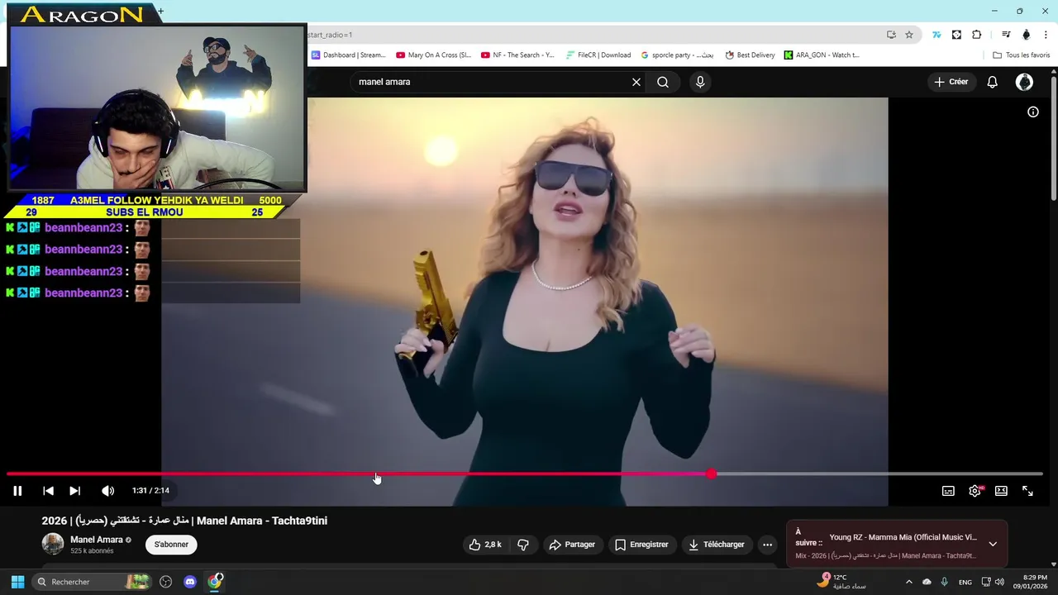Install app icon in address bar

pos(891,35)
